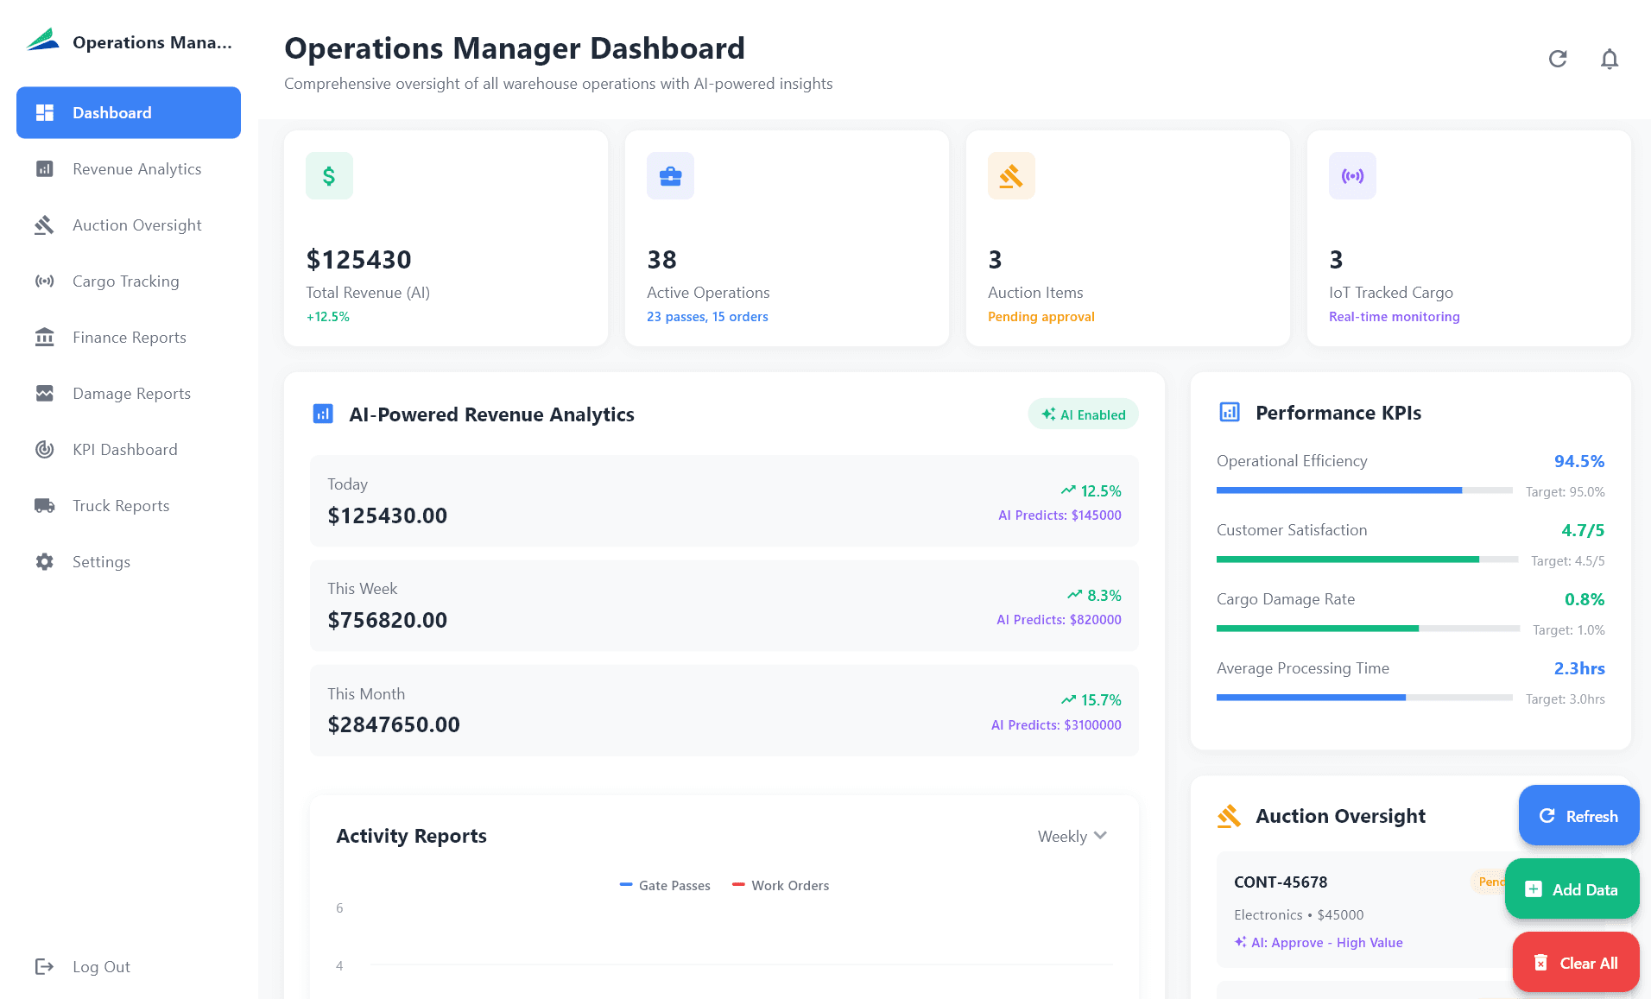Click the Truck Reports truck icon

pyautogui.click(x=44, y=505)
